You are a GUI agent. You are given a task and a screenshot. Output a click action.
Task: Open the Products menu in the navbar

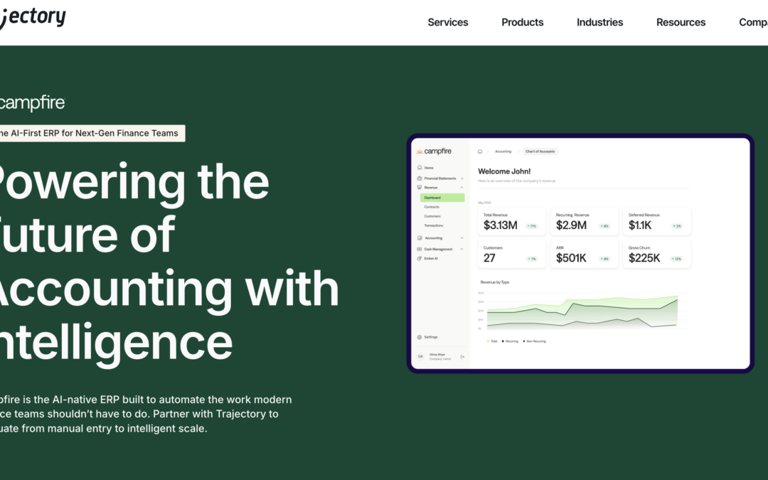tap(522, 22)
